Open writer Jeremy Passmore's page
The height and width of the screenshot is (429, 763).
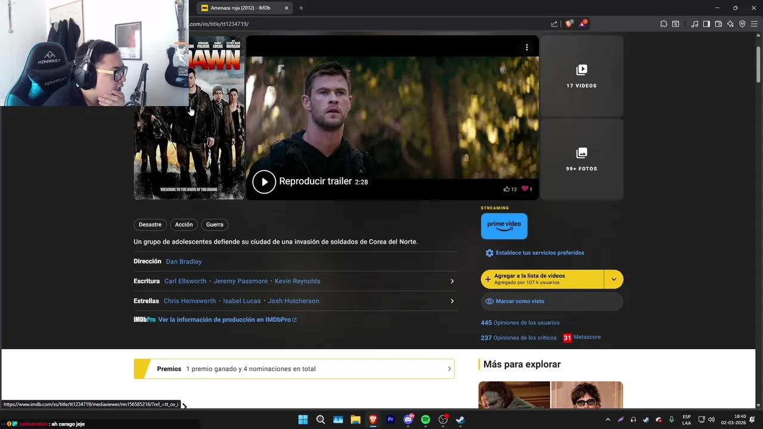tap(240, 281)
